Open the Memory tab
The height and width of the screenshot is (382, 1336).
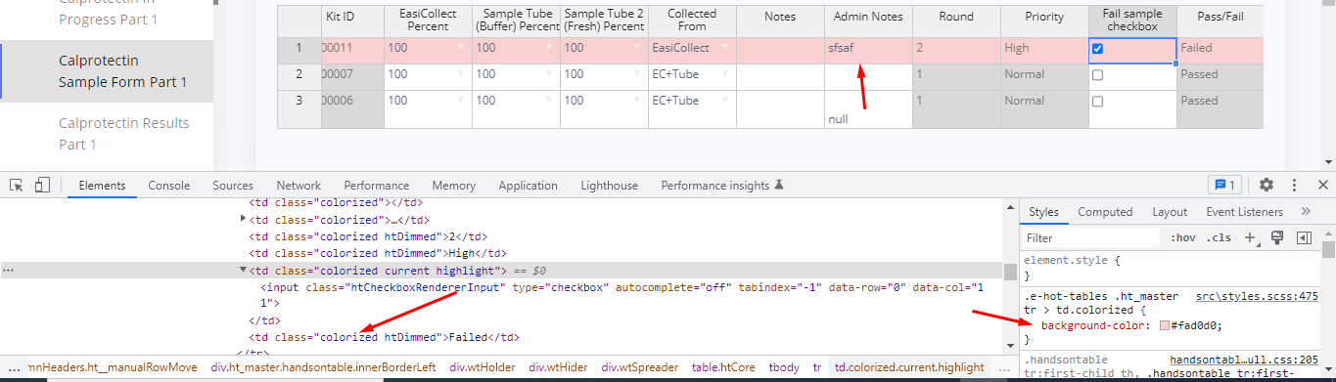454,185
